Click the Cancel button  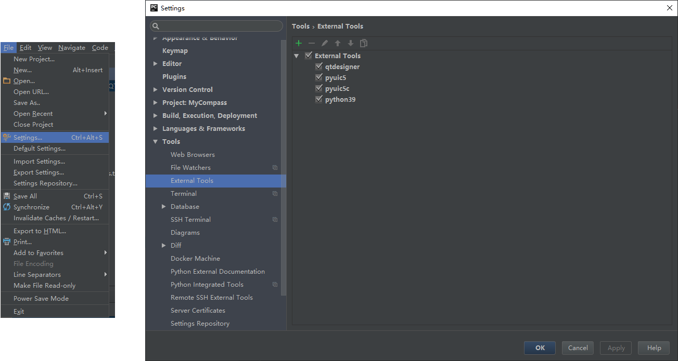578,348
